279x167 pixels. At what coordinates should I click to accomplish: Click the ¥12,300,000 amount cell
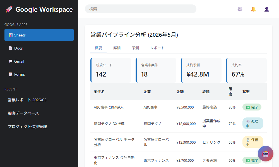tap(186, 142)
